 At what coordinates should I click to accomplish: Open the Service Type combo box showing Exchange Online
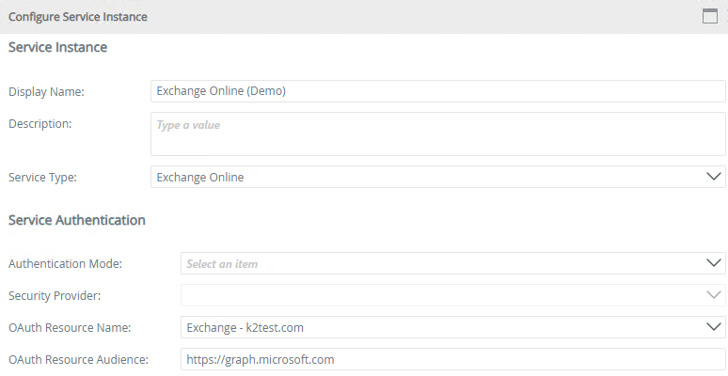(423, 177)
